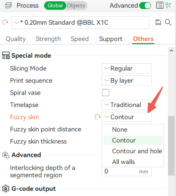176x196 pixels.
Task: Click the G-code output gear icon
Action: (6, 188)
